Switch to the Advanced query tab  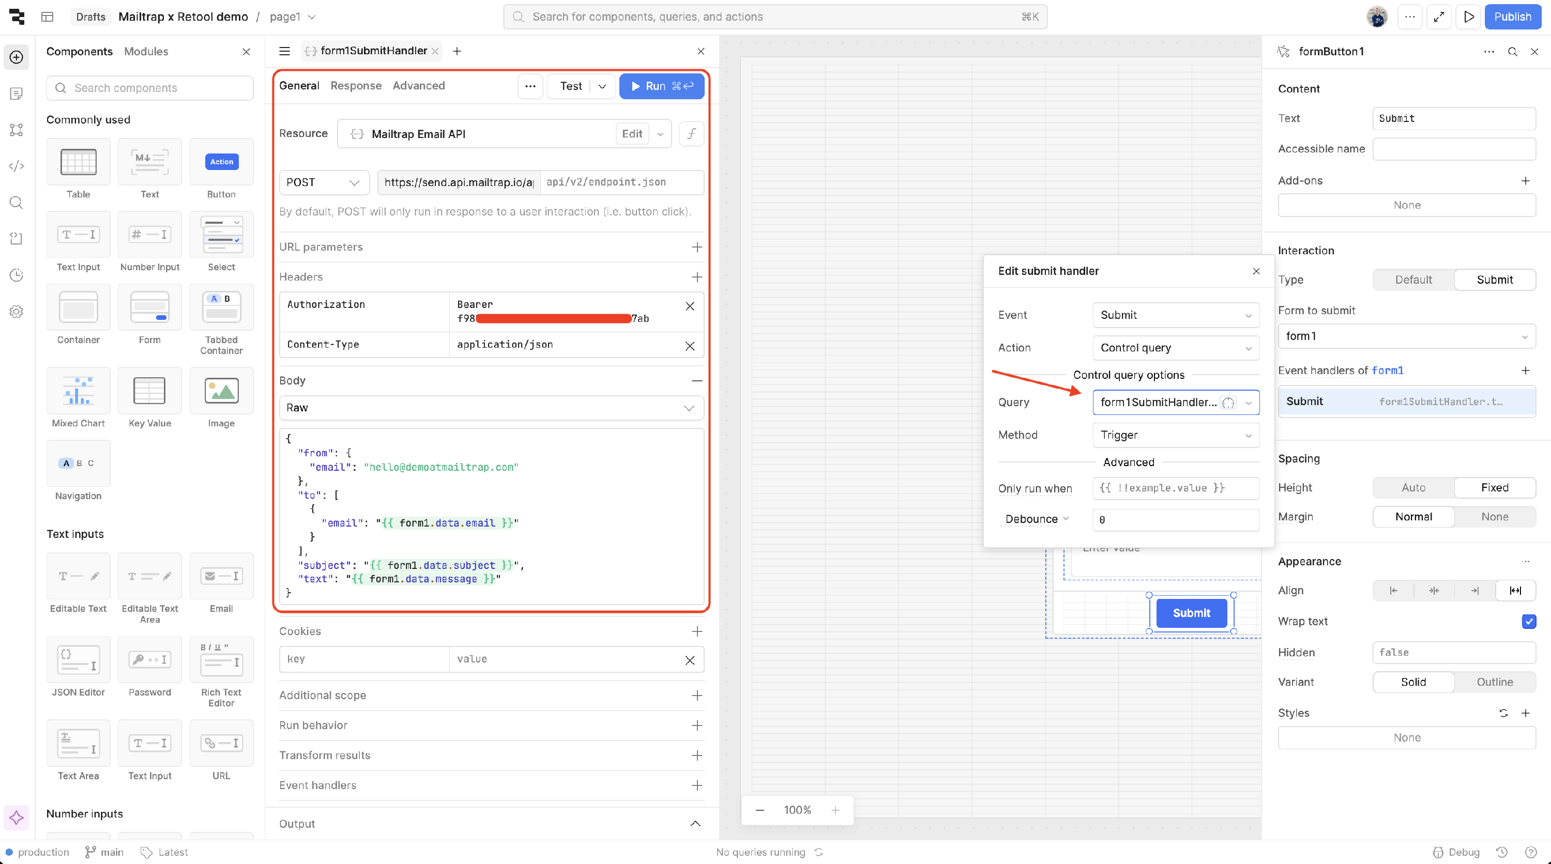coord(419,86)
